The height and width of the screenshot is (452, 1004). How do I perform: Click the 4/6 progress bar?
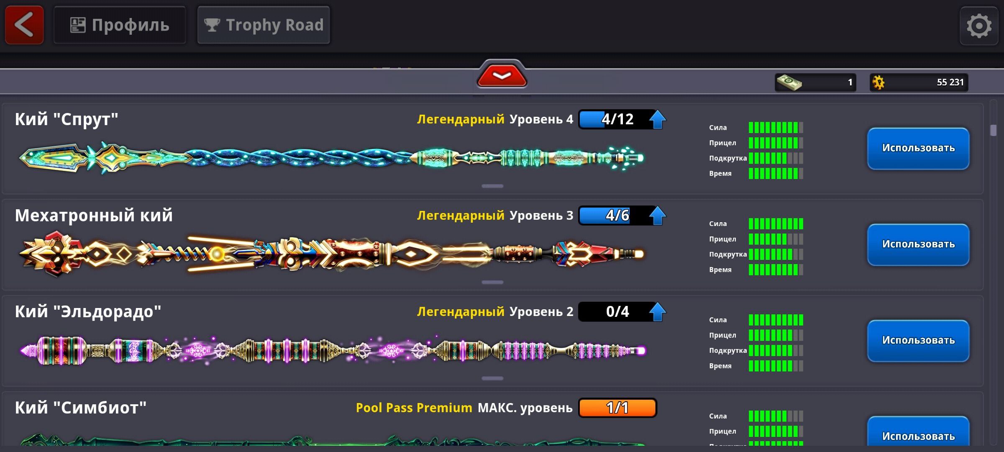[617, 216]
